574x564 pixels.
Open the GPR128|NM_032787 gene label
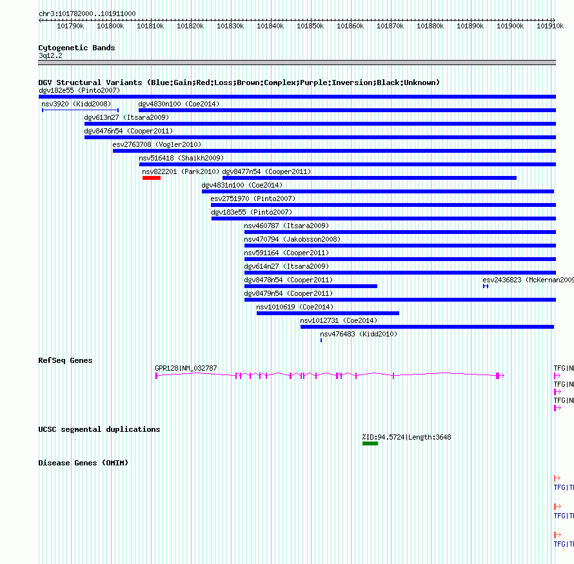[186, 368]
